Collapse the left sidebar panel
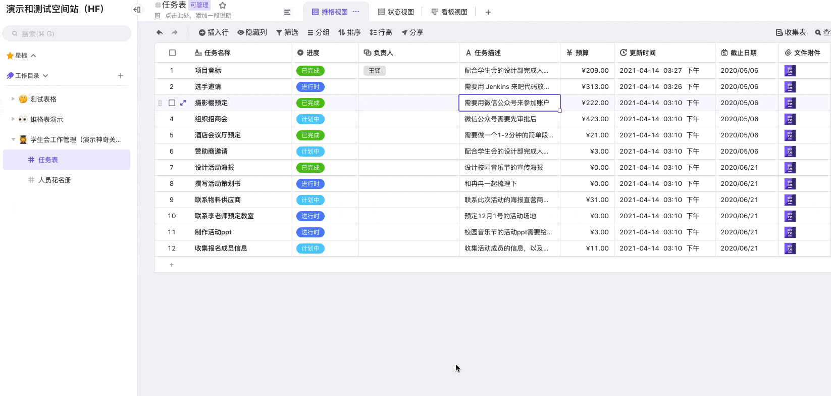This screenshot has width=831, height=396. [x=137, y=10]
